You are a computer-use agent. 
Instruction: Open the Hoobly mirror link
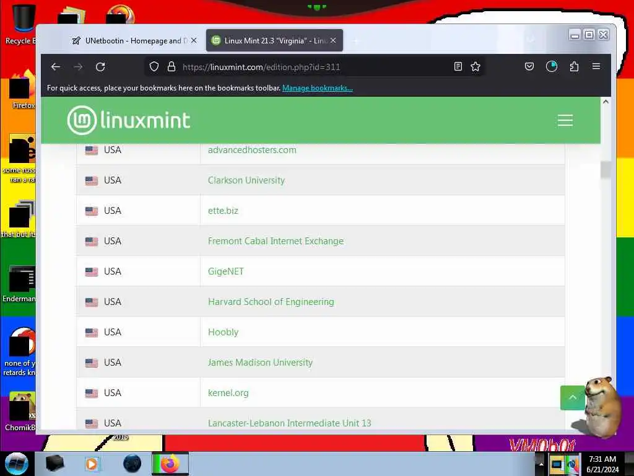click(223, 332)
